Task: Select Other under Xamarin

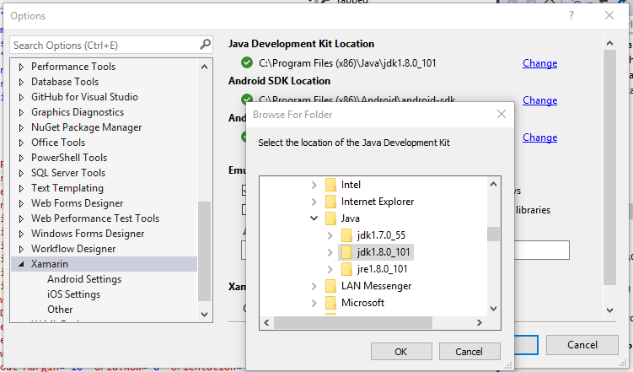Action: pyautogui.click(x=60, y=310)
